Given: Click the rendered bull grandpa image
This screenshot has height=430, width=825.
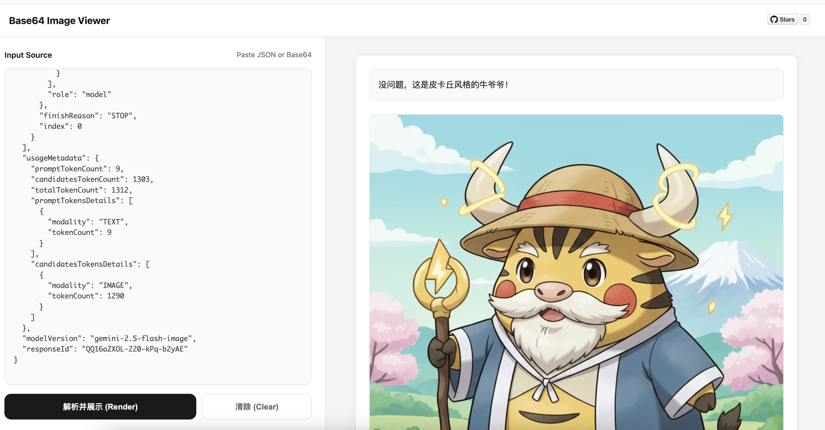Looking at the screenshot, I should click(576, 272).
